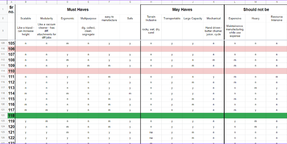The height and width of the screenshot is (144, 287).
Task: Click Ergonomic value 'm' in row 105
Action: tap(67, 44)
